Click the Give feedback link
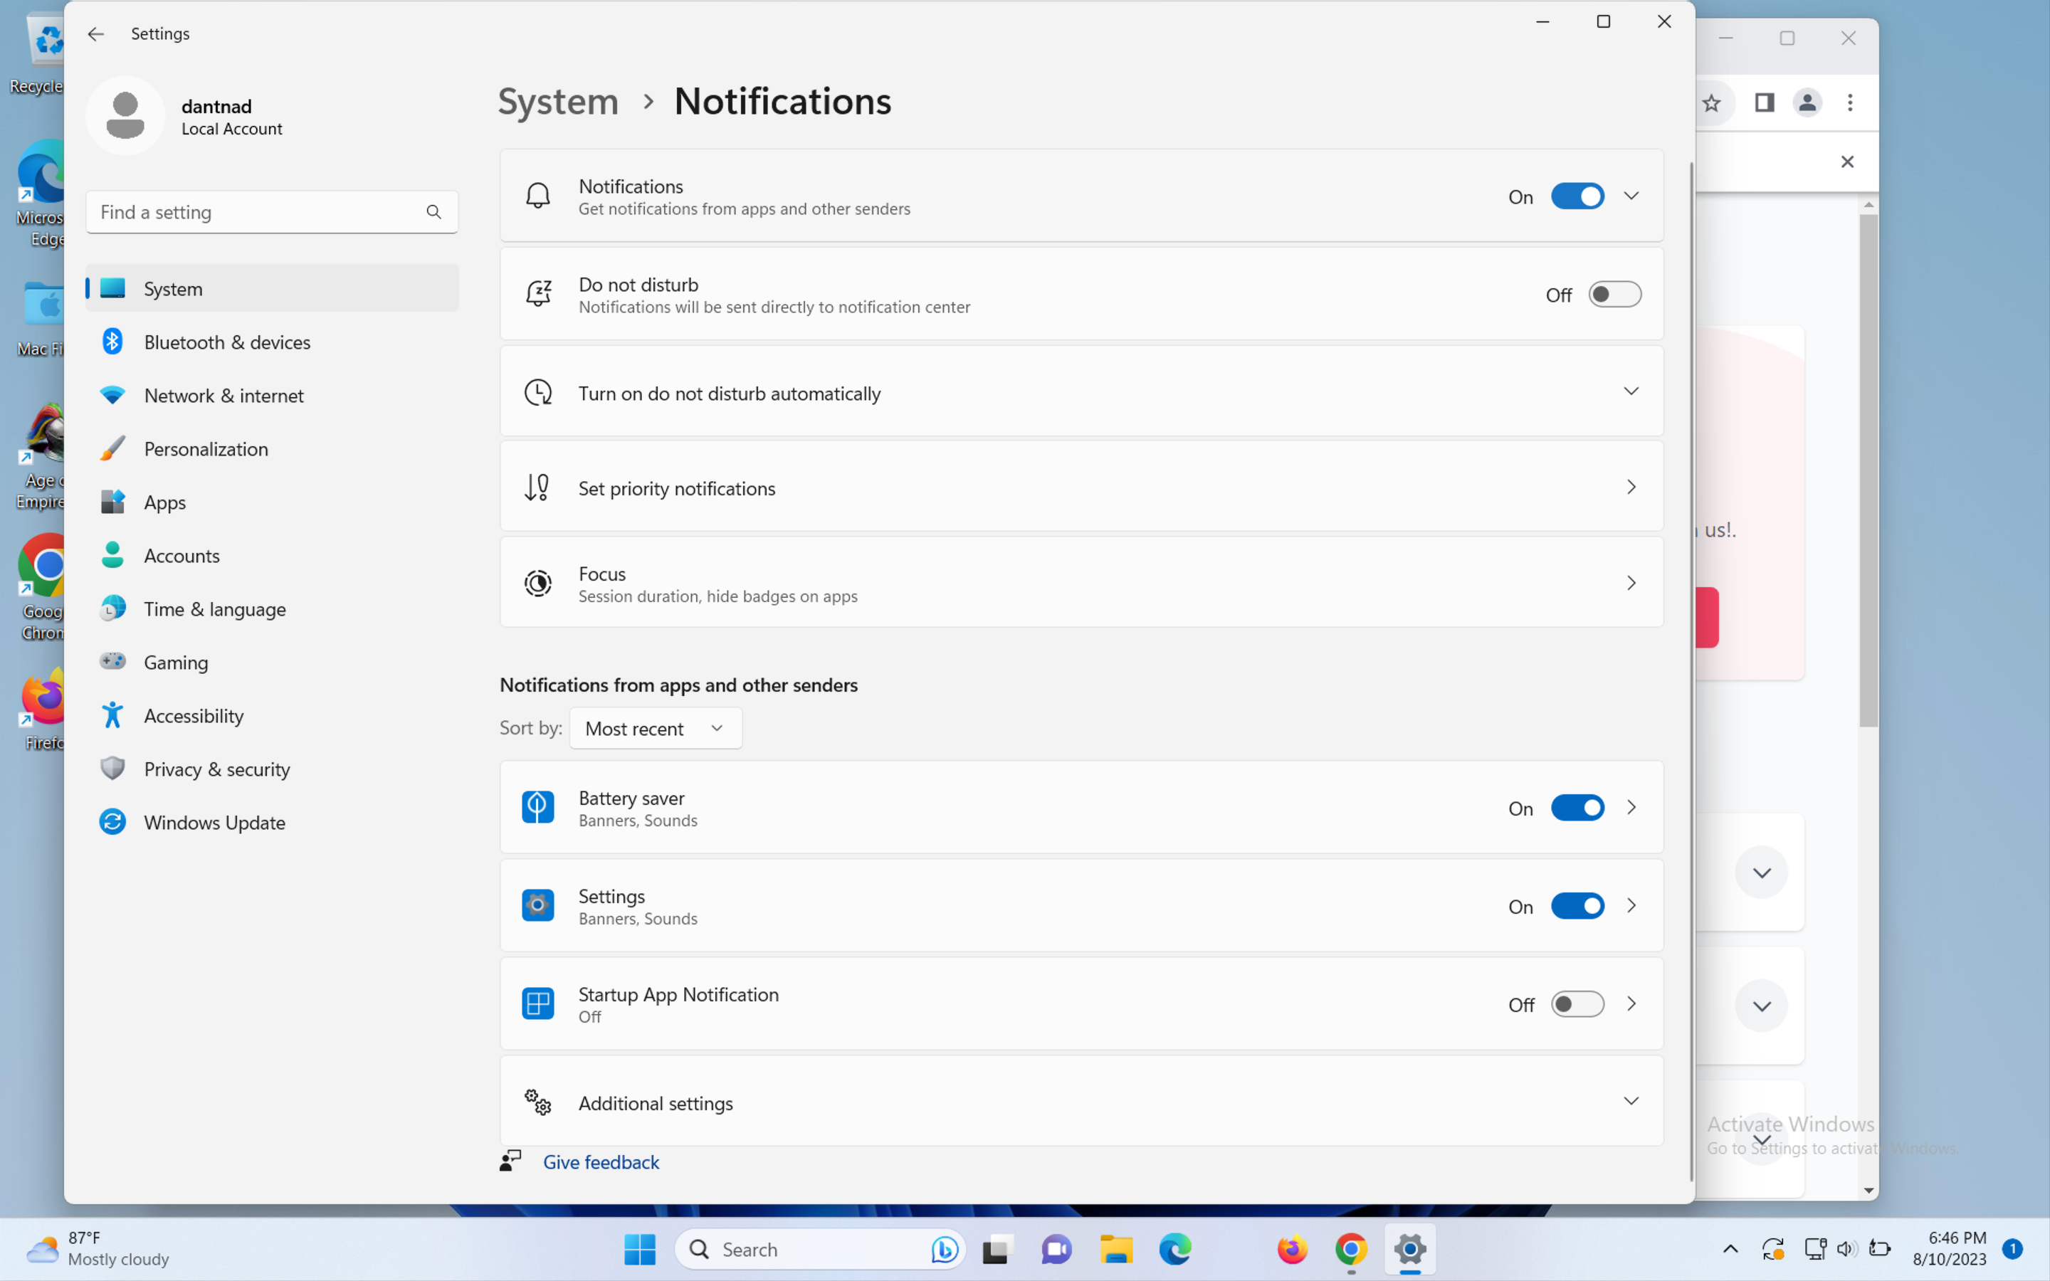Image resolution: width=2050 pixels, height=1281 pixels. click(x=601, y=1161)
